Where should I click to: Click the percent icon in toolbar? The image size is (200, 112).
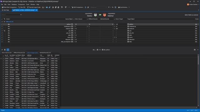click(112, 7)
